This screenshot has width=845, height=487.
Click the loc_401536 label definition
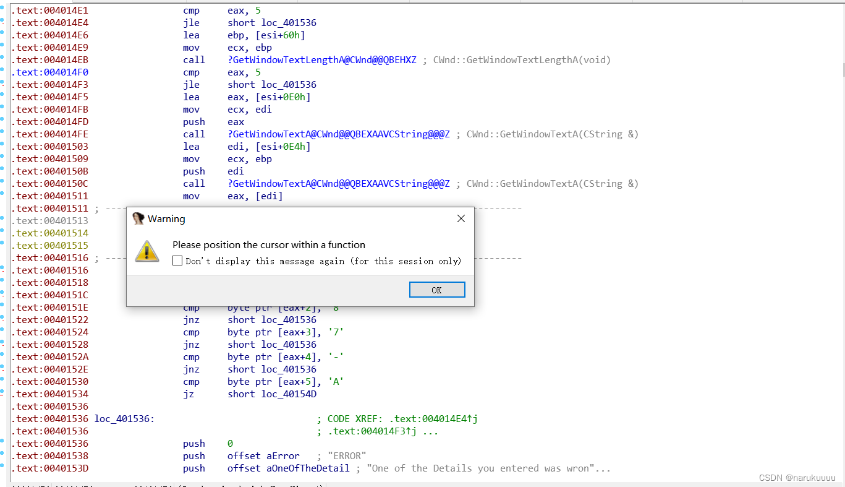point(124,419)
